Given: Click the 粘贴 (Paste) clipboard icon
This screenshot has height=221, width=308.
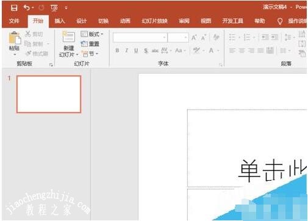Looking at the screenshot, I should 15,38.
